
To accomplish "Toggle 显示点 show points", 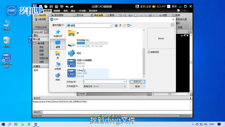I will coord(78,15).
